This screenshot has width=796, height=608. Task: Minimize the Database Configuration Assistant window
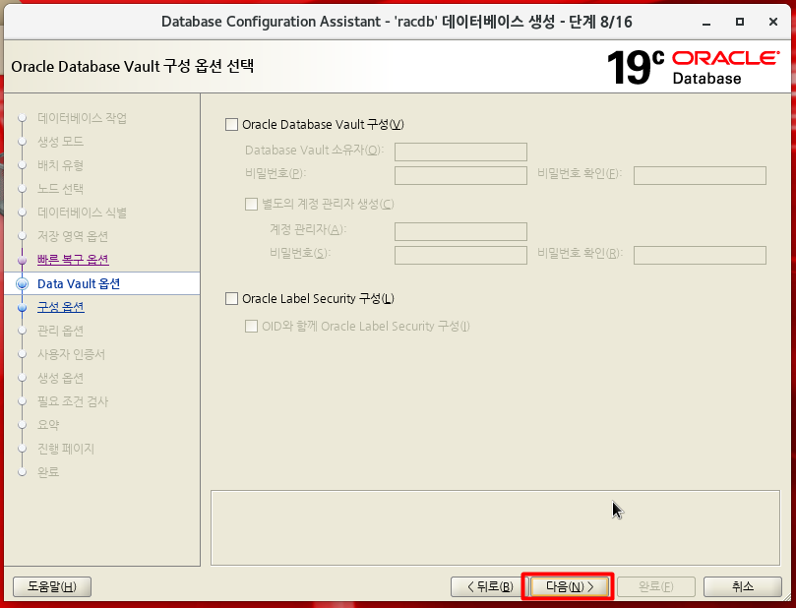pos(706,22)
